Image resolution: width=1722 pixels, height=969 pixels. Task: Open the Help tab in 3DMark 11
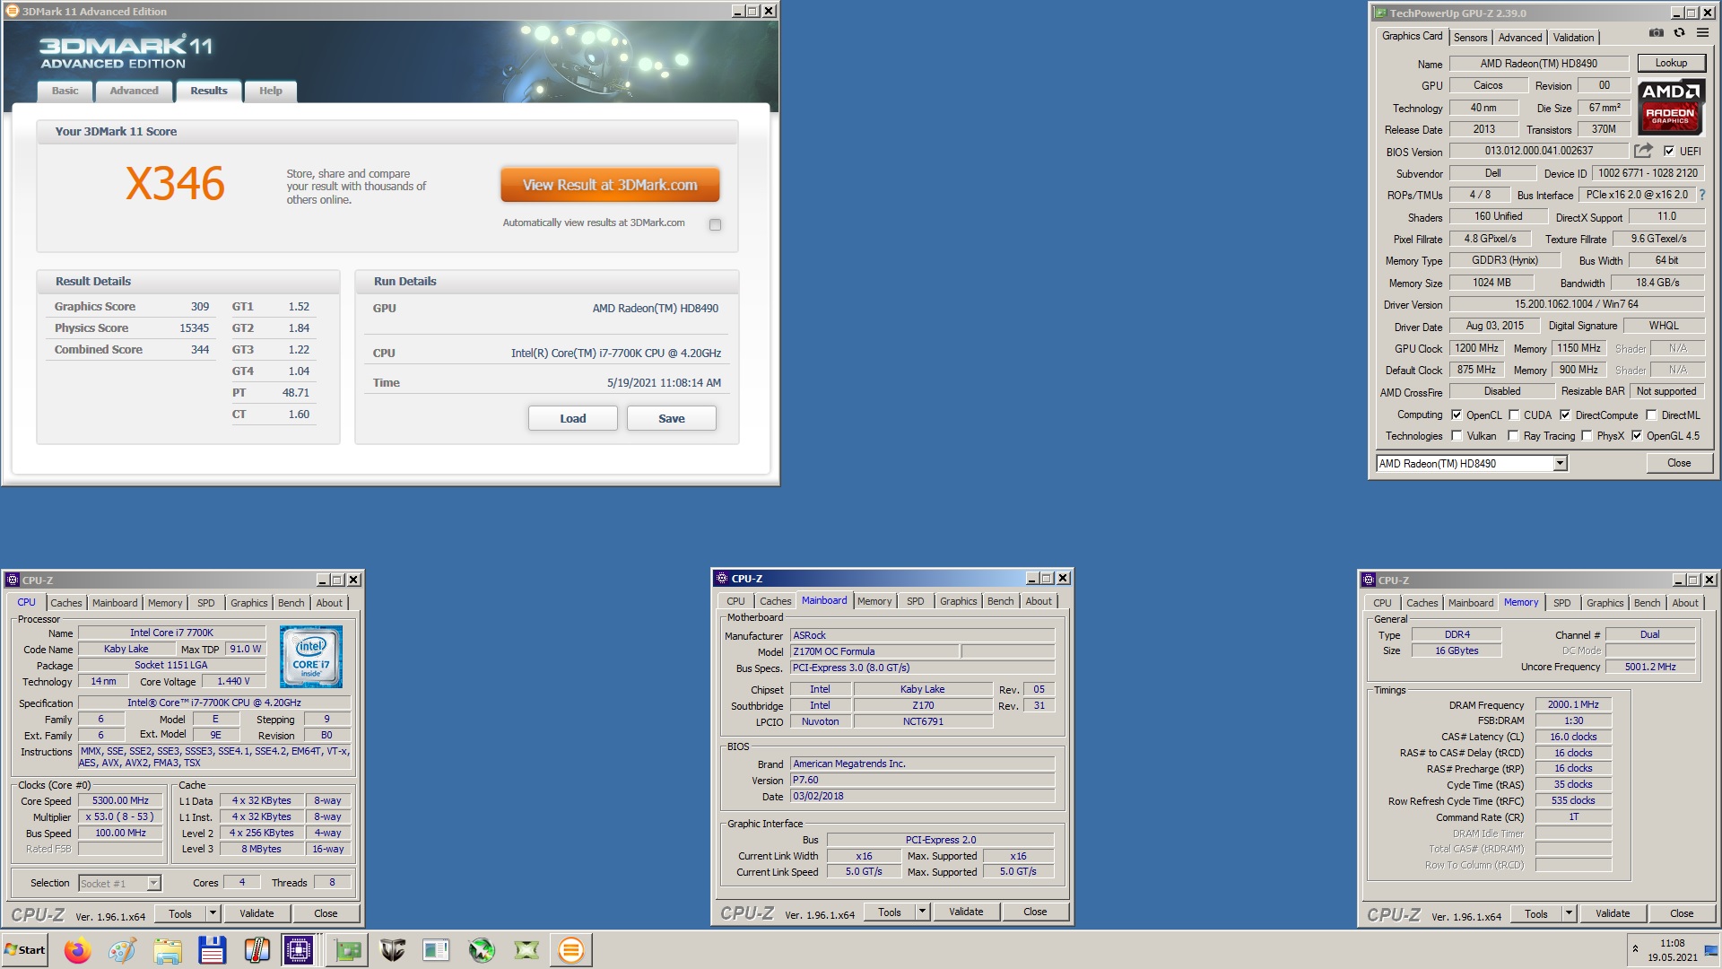coord(270,91)
